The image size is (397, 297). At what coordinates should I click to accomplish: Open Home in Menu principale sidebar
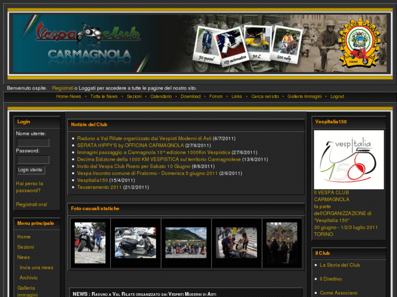click(24, 237)
